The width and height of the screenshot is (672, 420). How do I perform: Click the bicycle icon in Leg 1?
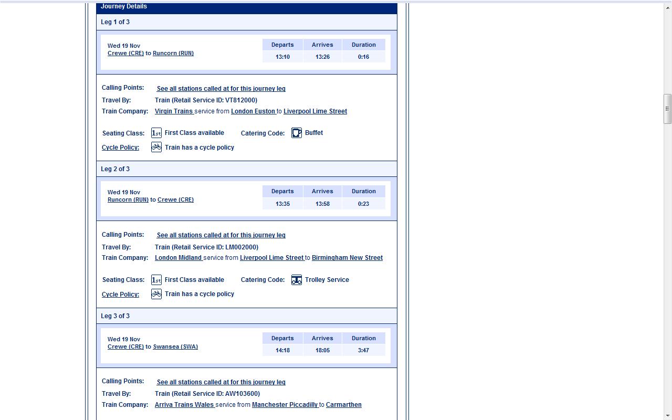point(156,147)
